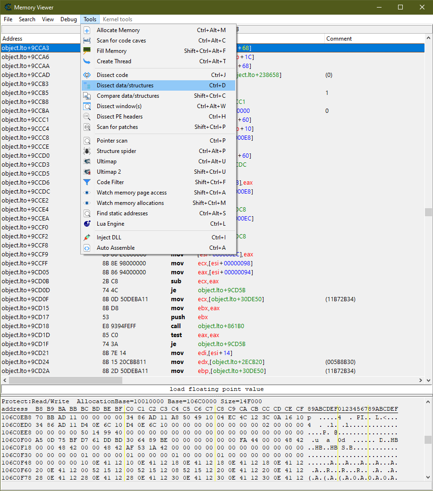Click the Fill Memory icon
This screenshot has height=491, width=433.
click(x=87, y=51)
